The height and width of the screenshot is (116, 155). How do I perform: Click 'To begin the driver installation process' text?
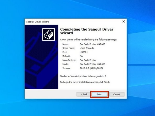pos(85,82)
